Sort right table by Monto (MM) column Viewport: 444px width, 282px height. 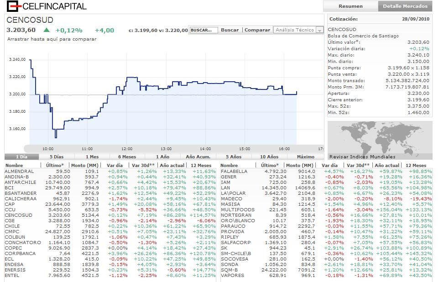[300, 165]
